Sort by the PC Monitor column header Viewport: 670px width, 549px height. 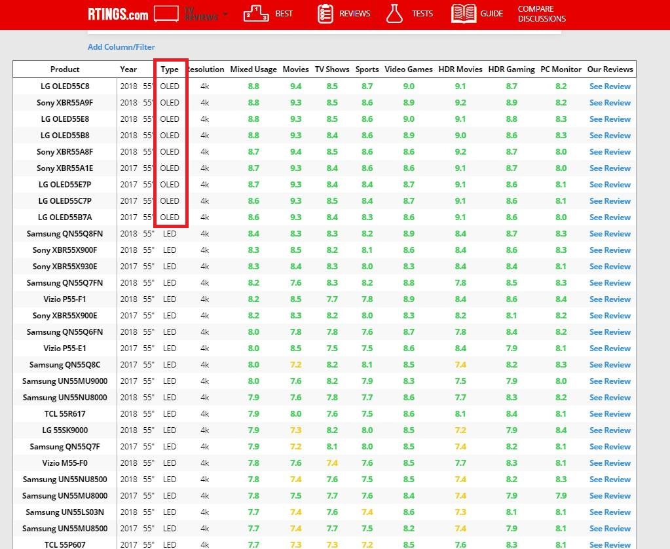click(x=561, y=69)
